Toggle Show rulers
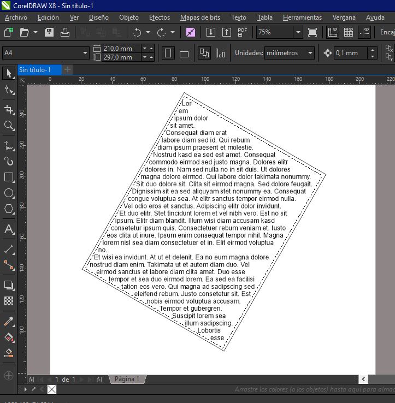 (333, 32)
